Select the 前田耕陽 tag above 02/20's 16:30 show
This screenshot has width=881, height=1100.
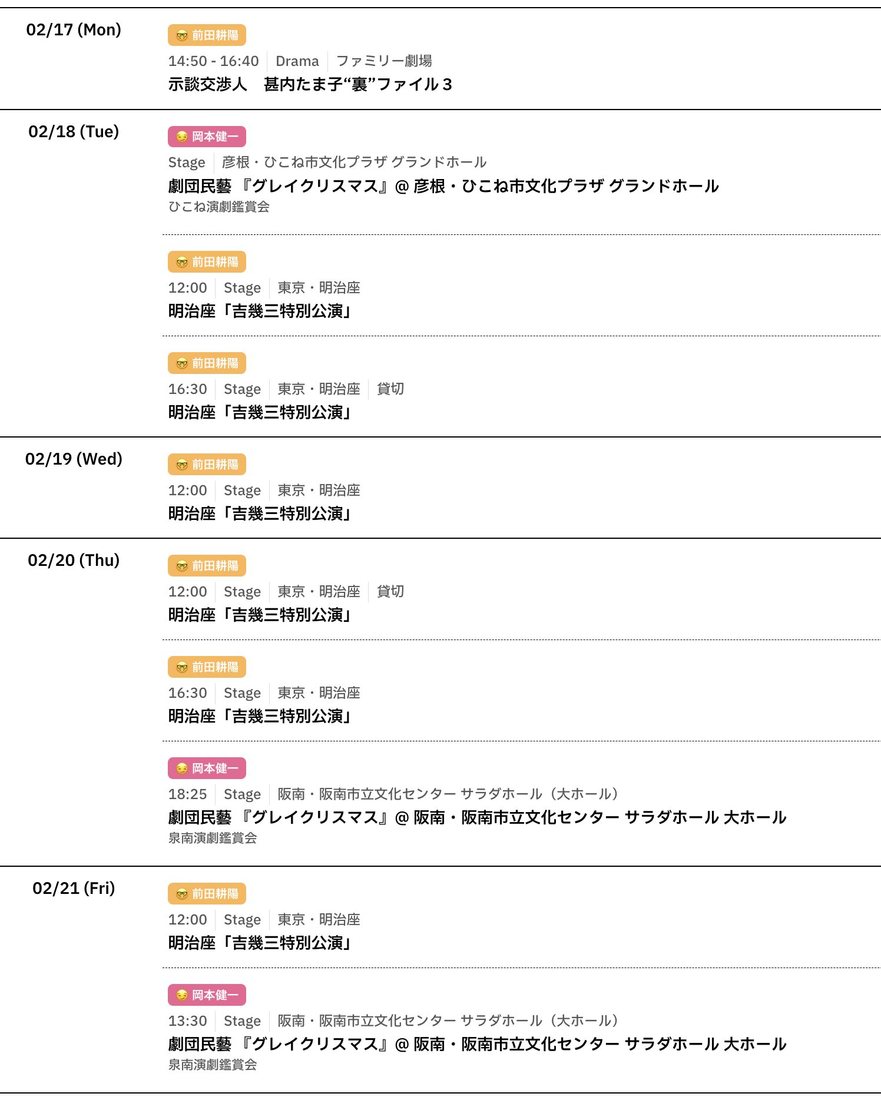[207, 667]
